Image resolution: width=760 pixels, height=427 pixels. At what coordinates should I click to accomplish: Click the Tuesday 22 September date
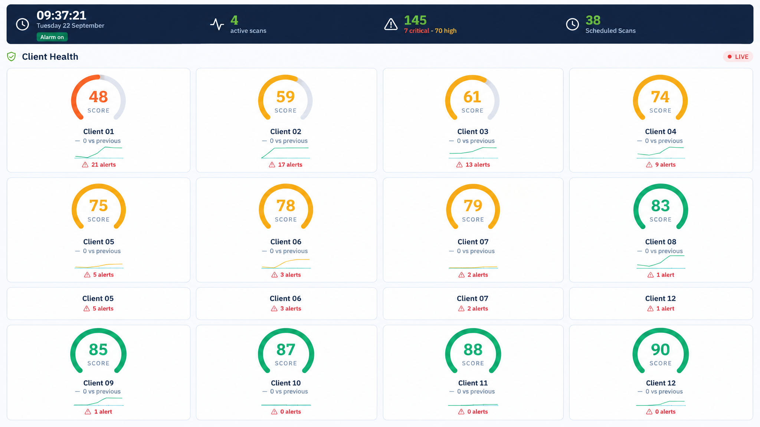tap(71, 26)
